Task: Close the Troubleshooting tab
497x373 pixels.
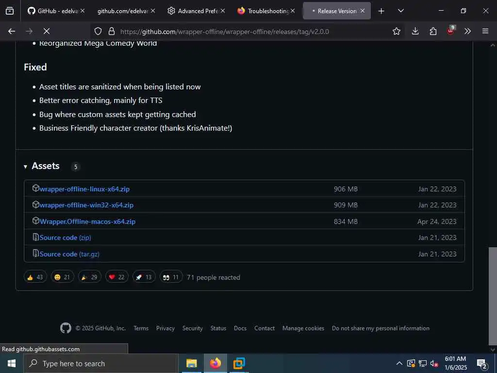Action: [x=293, y=11]
